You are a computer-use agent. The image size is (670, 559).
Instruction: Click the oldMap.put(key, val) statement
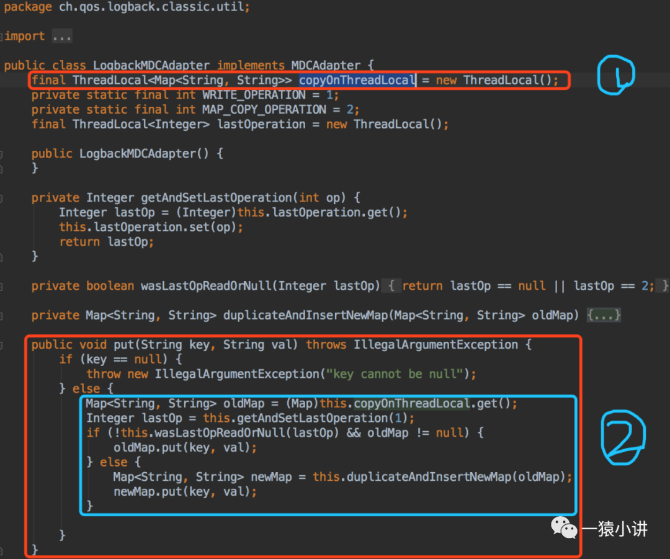pyautogui.click(x=185, y=447)
